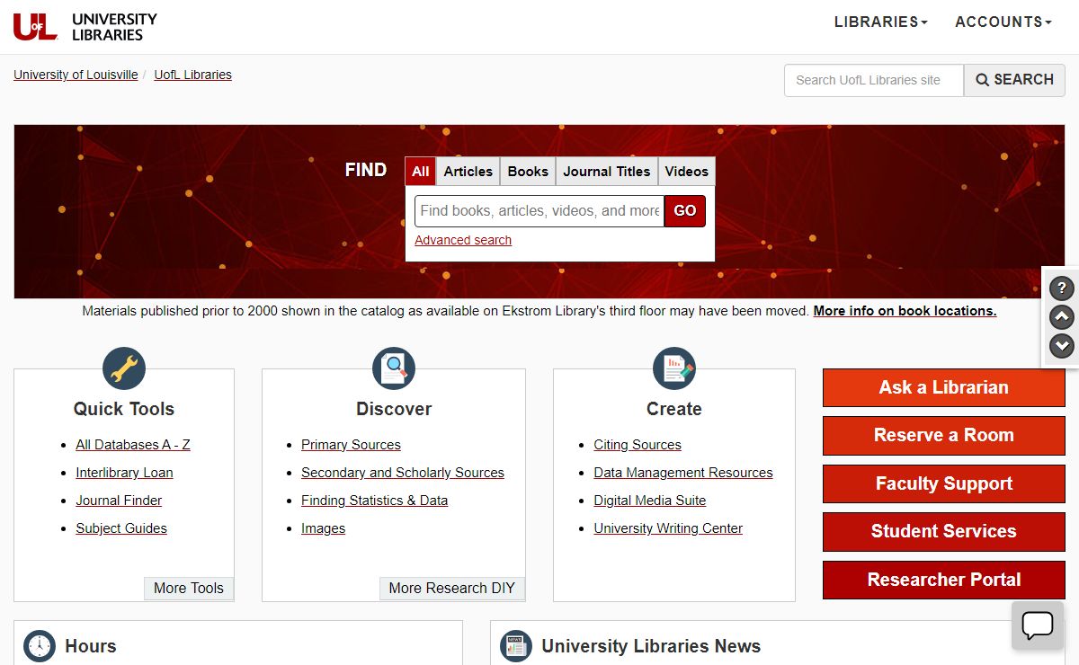Click the up arrow circle icon
Viewport: 1079px width, 665px height.
pos(1062,317)
